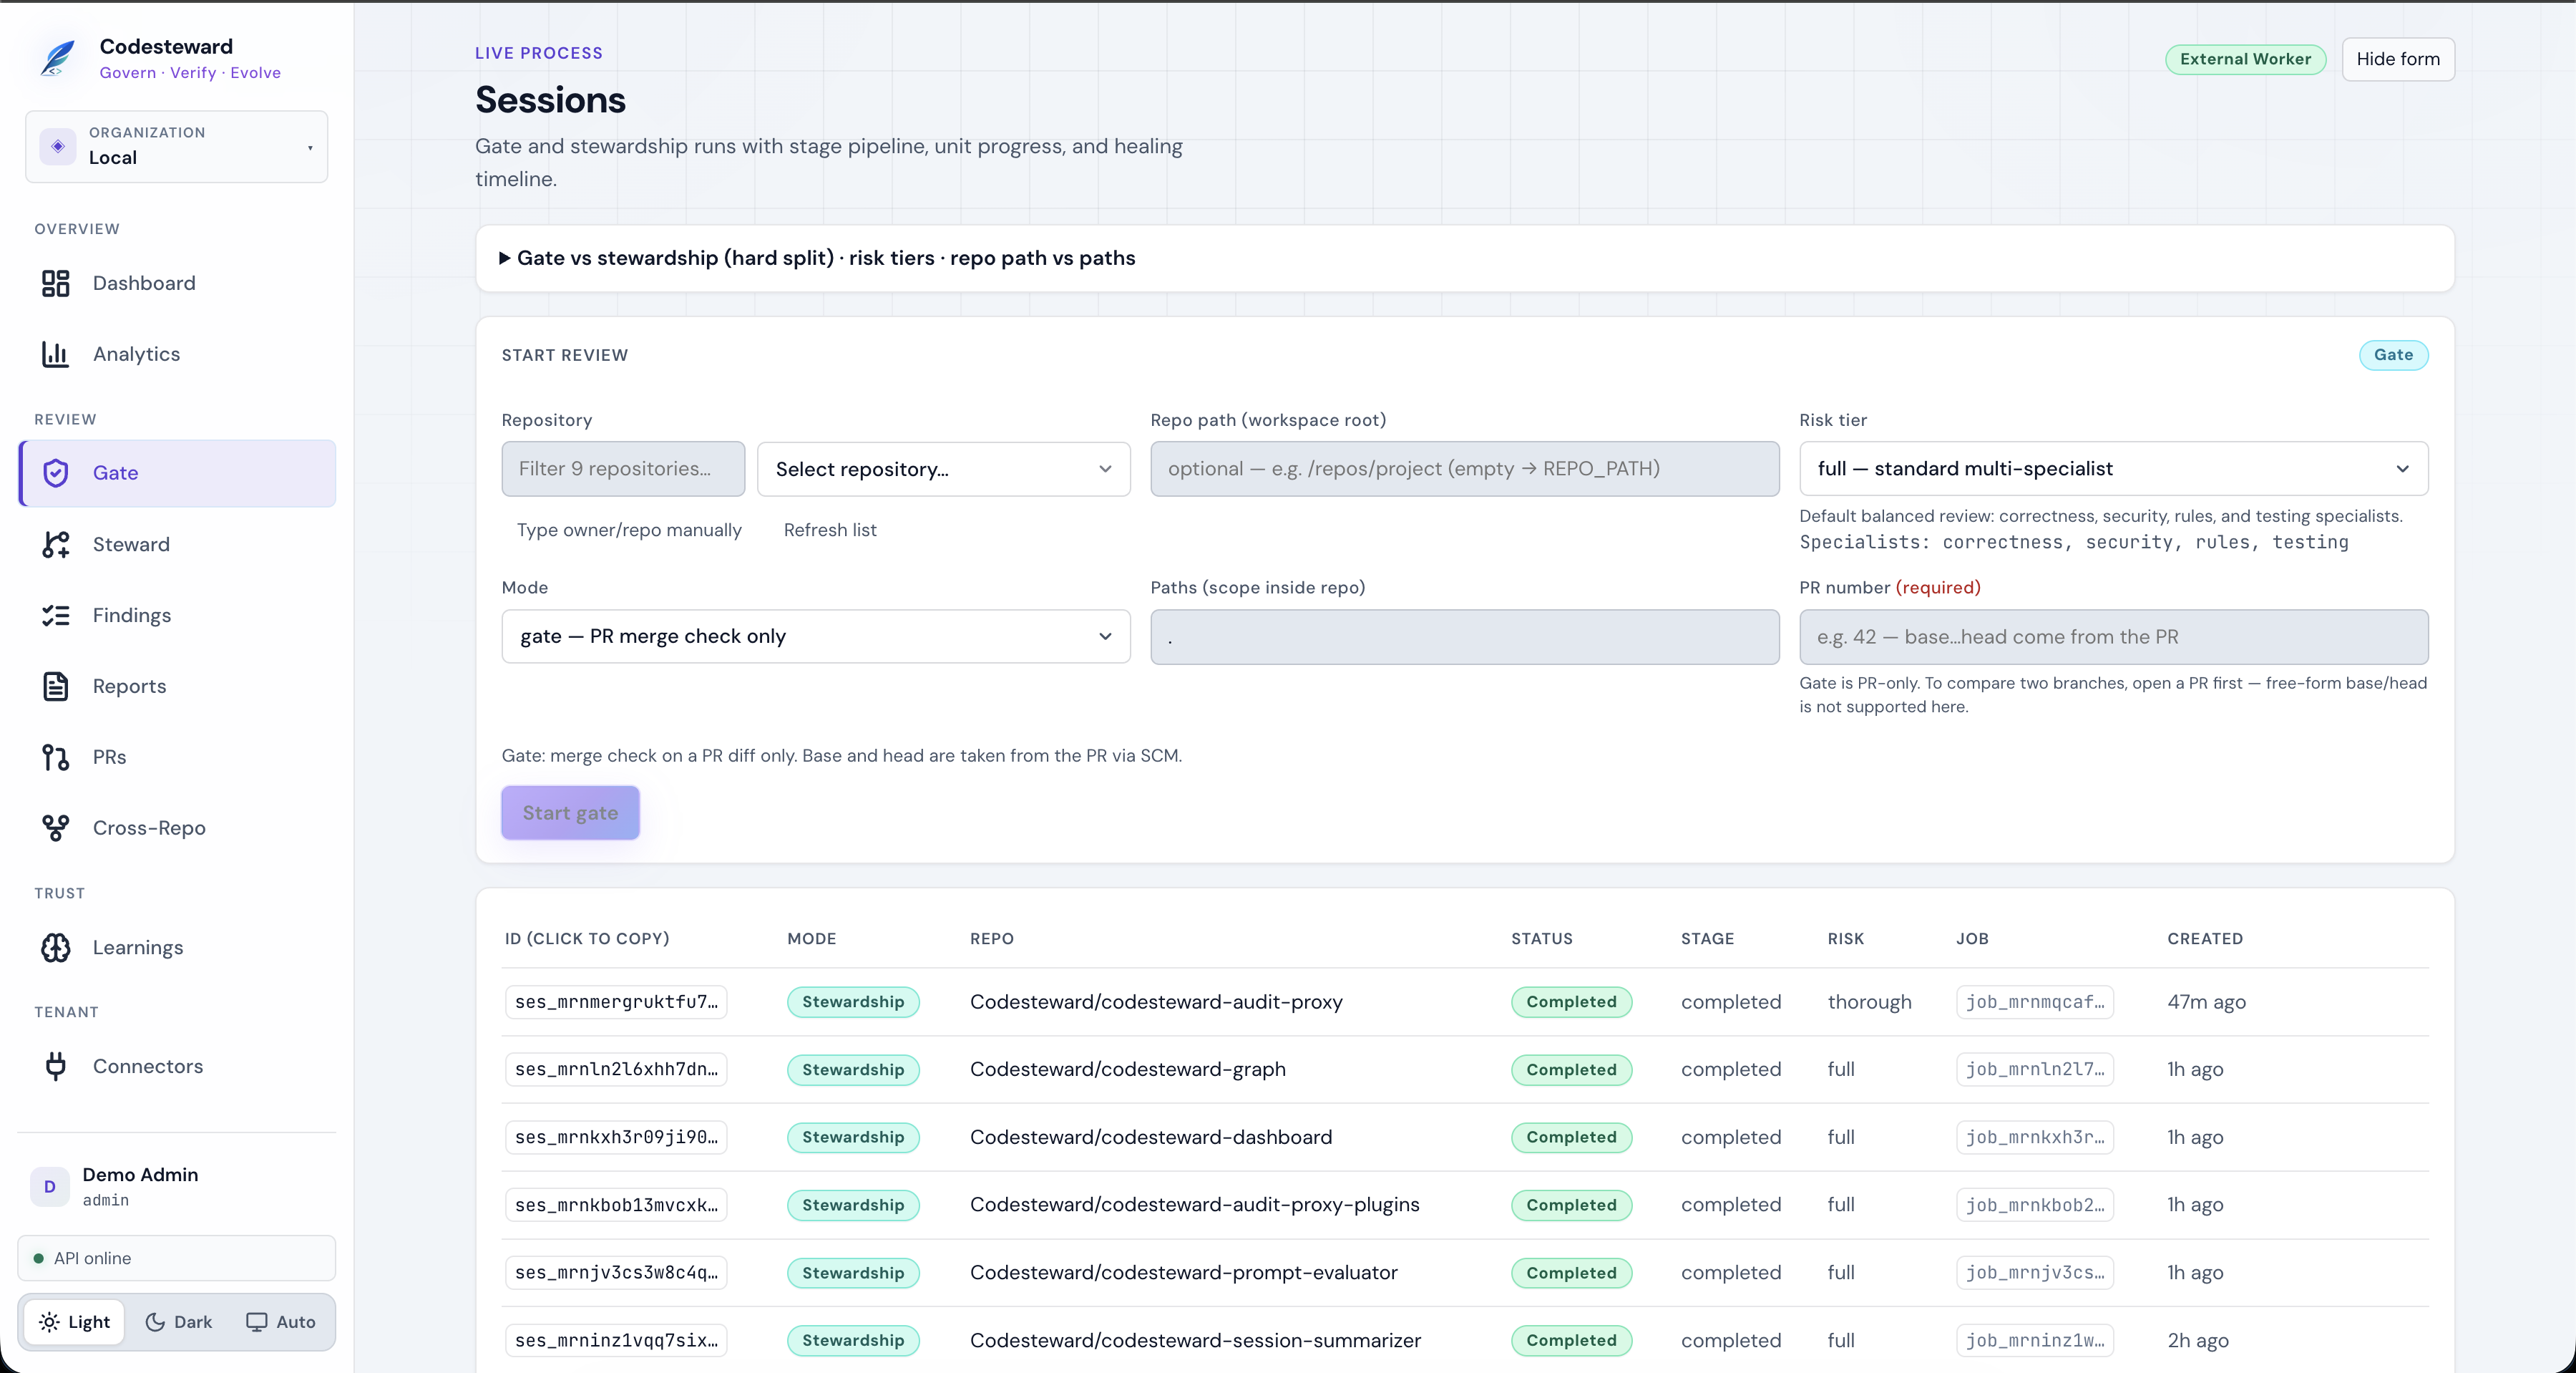This screenshot has width=2576, height=1373.
Task: Click Type owner/repo manually link
Action: tap(629, 530)
